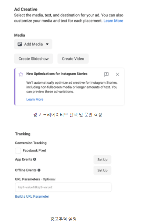
Task: Enable the Facebook Pixel checkbox
Action: [18, 150]
